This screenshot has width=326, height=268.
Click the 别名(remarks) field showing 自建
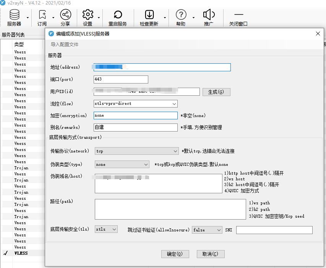point(136,127)
